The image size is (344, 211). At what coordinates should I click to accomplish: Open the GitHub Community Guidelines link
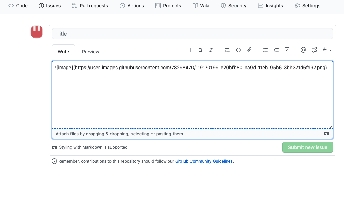pos(204,161)
